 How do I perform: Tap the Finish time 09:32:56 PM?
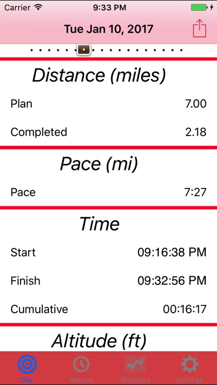172,281
